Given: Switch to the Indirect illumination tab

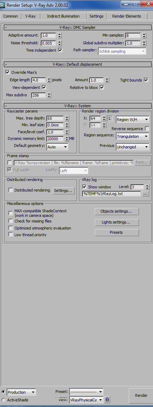Looking at the screenshot, I should pyautogui.click(x=63, y=16).
